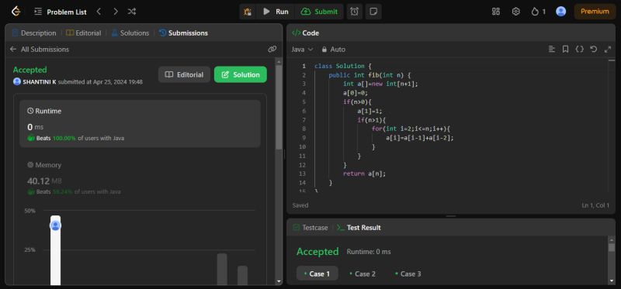
Task: Start the alarm clock timer
Action: 355,12
